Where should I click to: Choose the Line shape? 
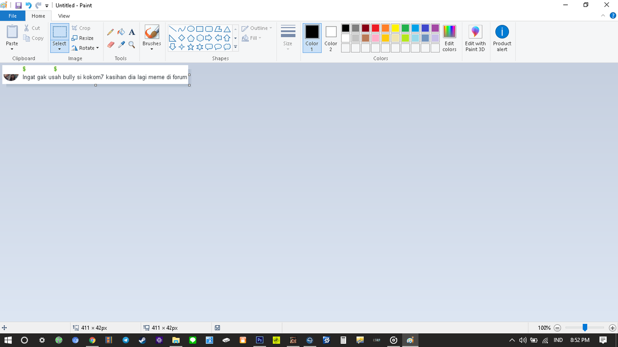[172, 29]
